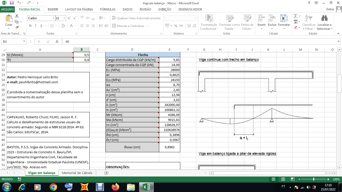Viewport: 342px width, 192px height.
Task: Open the Name Box dropdown arrow
Action: click(x=24, y=41)
